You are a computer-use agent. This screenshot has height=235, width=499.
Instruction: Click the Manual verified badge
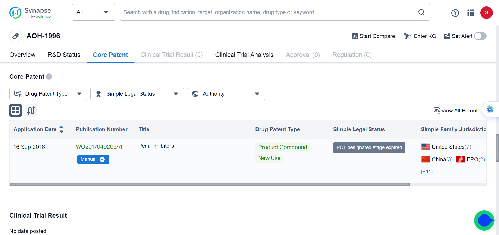(93, 159)
